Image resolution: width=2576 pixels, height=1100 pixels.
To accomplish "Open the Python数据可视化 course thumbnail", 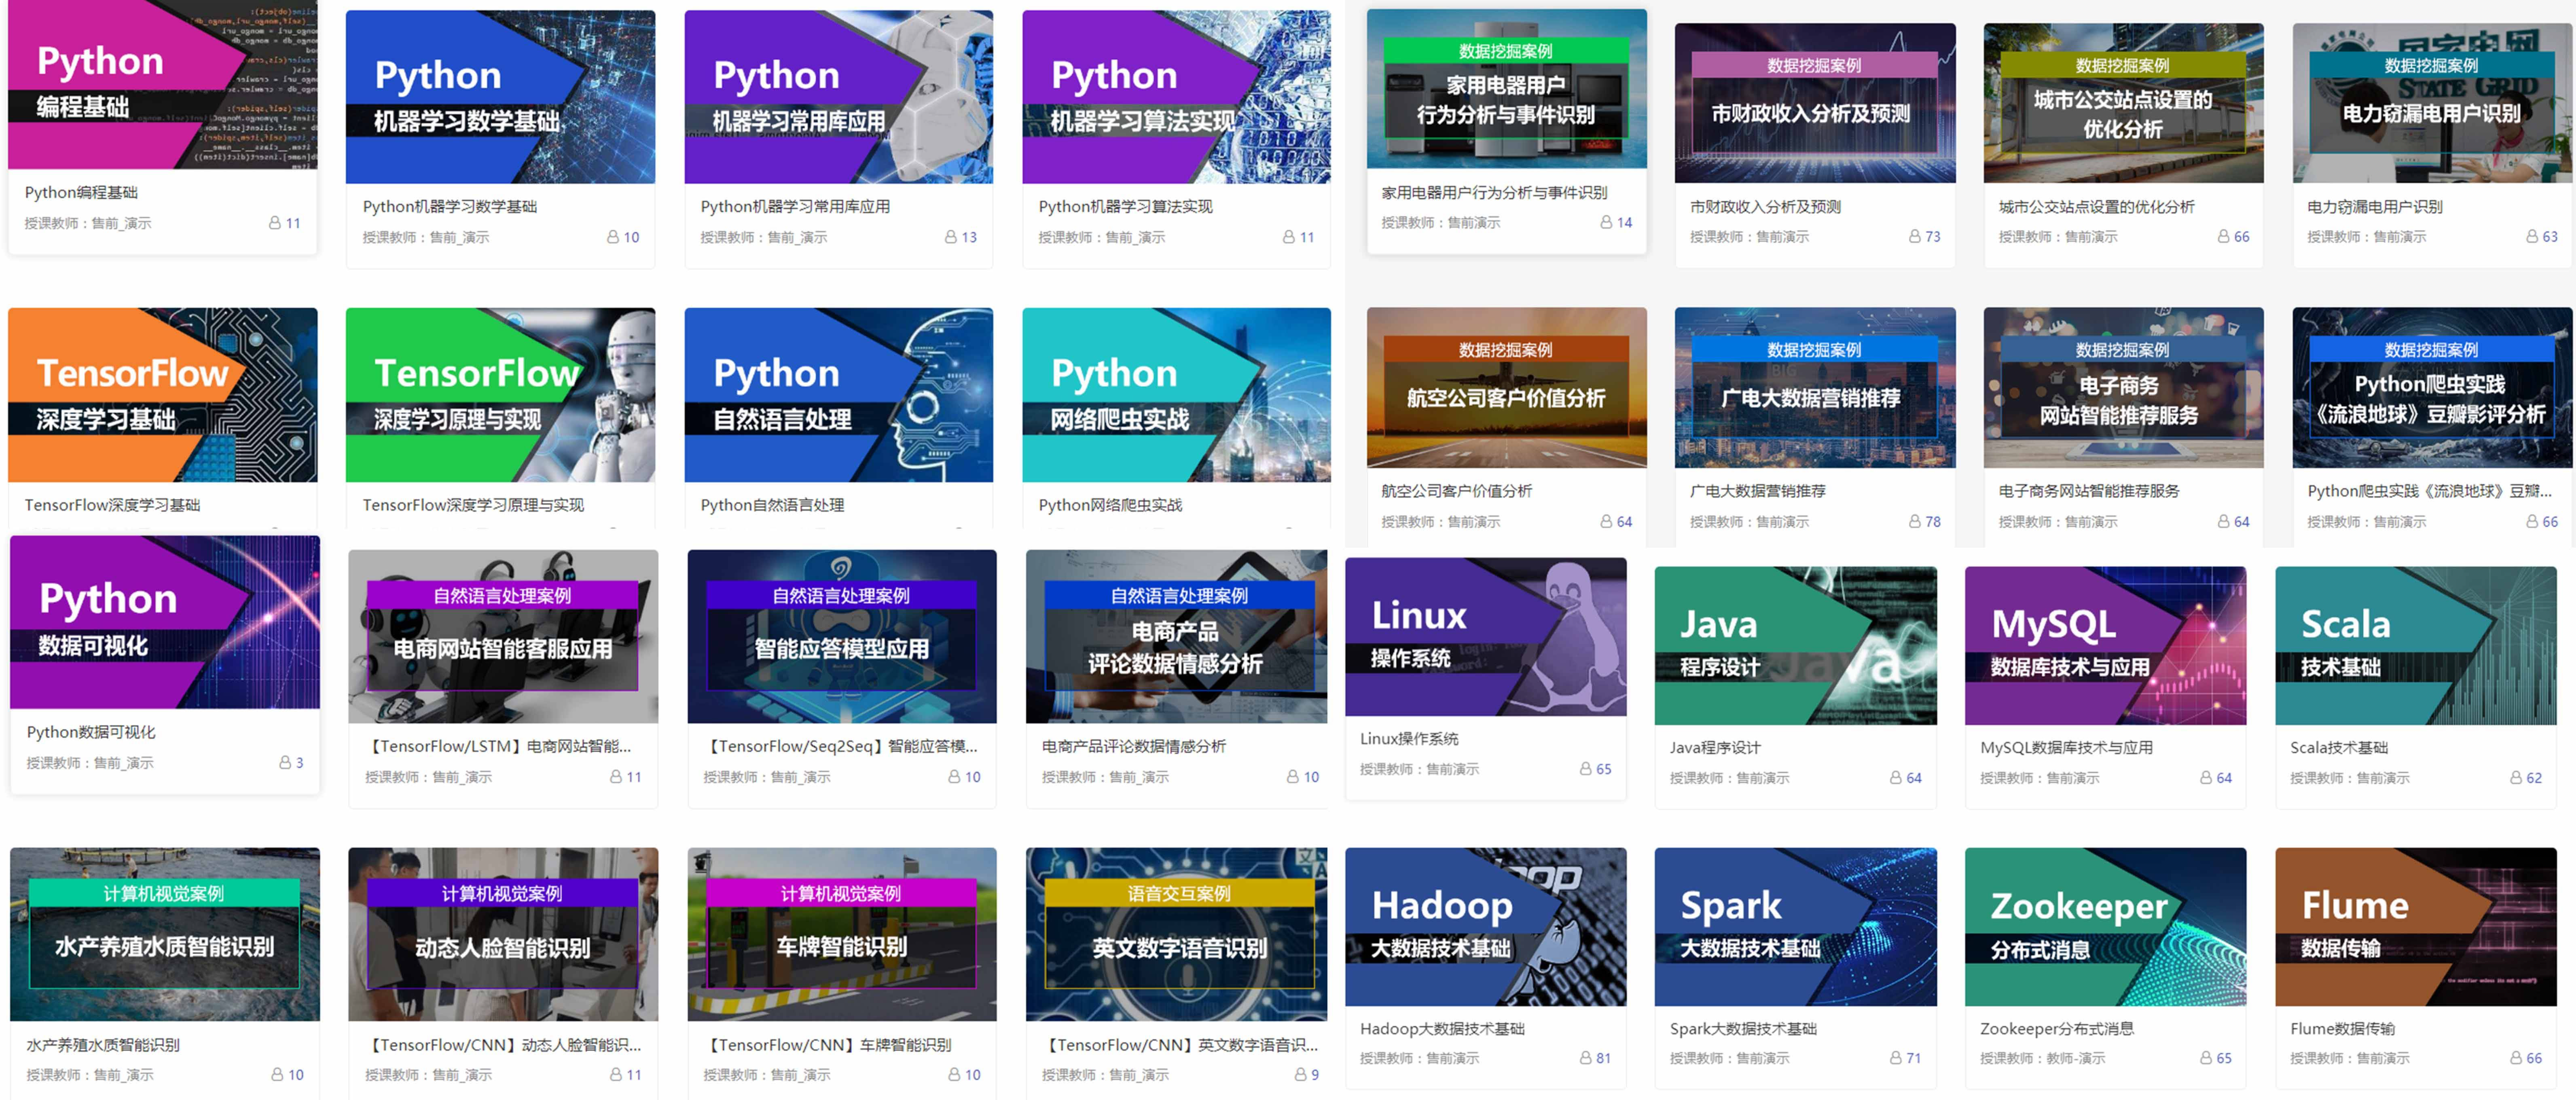I will [x=165, y=622].
